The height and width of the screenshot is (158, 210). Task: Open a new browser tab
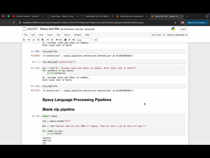click(x=187, y=16)
